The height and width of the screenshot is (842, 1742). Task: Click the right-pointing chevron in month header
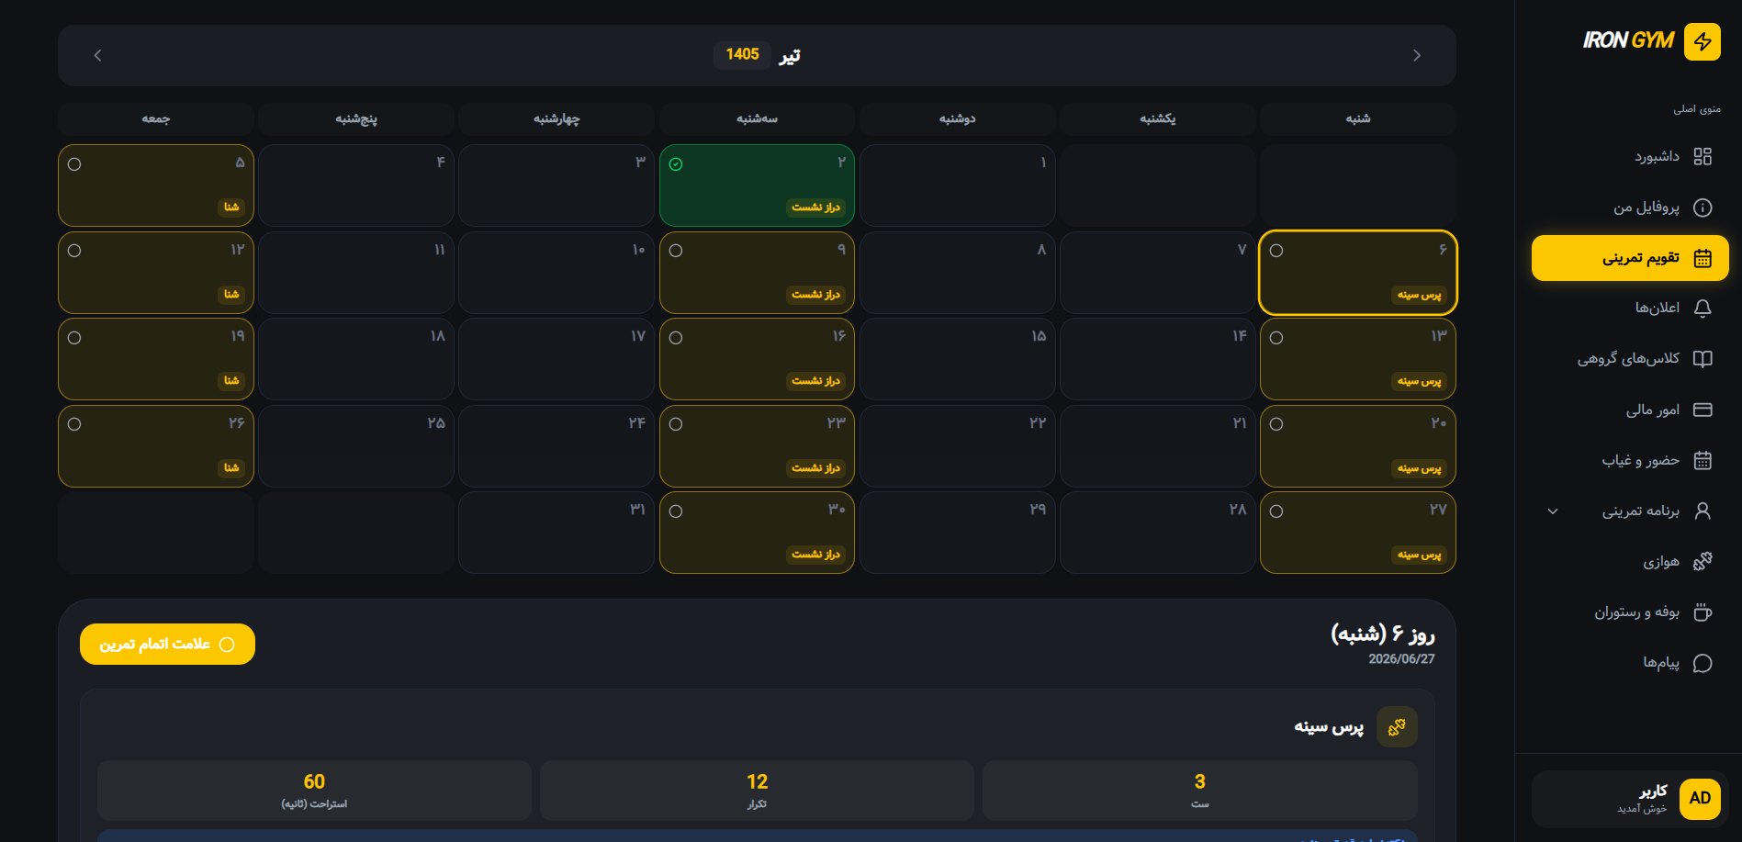coord(1417,55)
